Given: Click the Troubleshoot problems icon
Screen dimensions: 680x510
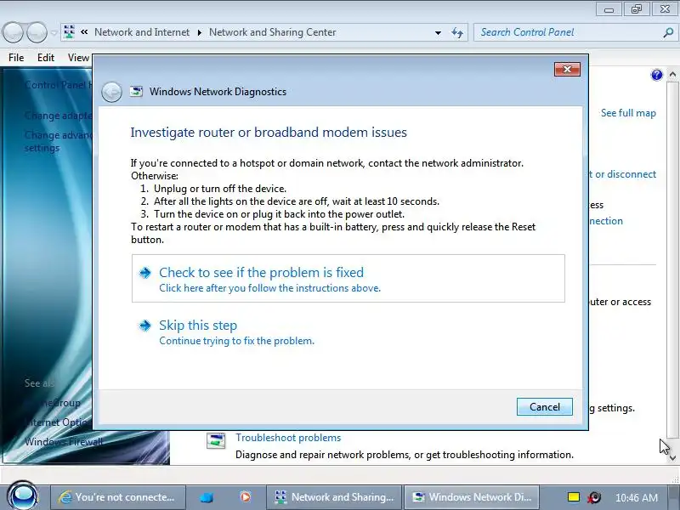Looking at the screenshot, I should coord(216,440).
